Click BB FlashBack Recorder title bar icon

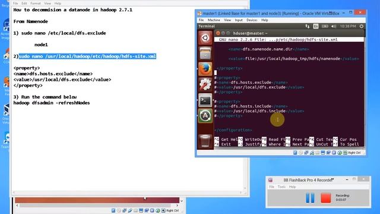tap(271, 180)
